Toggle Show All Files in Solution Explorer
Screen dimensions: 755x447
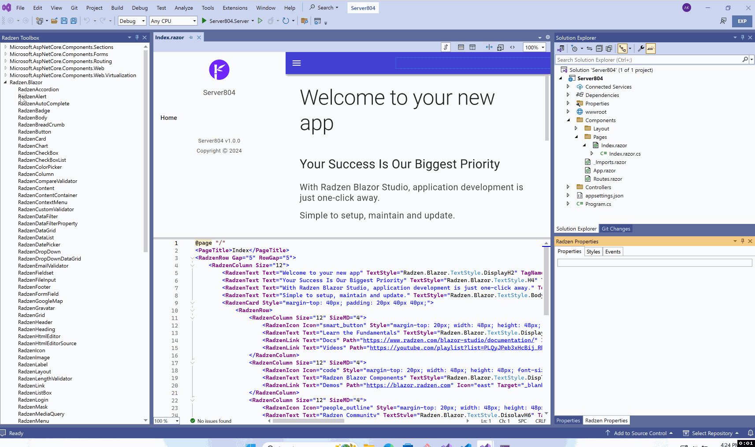609,48
